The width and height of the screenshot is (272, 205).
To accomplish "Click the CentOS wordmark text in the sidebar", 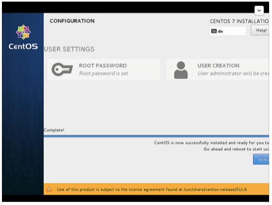I will point(23,46).
